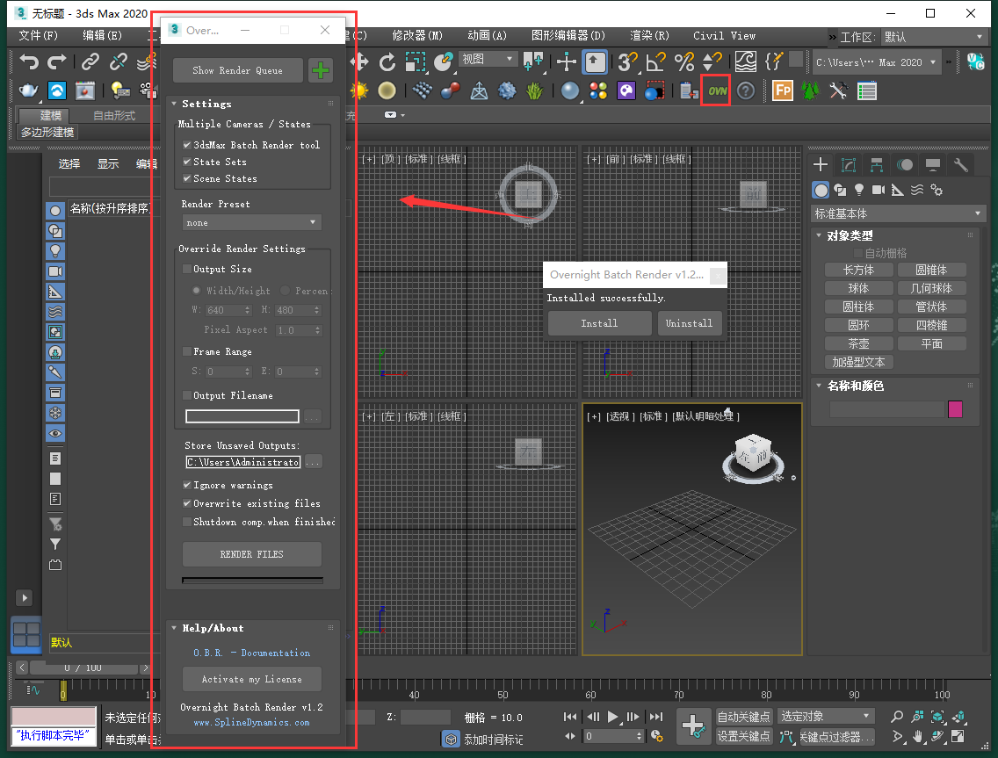Image resolution: width=998 pixels, height=758 pixels.
Task: Open Forest Pack using the FP toolbar icon
Action: click(x=781, y=90)
